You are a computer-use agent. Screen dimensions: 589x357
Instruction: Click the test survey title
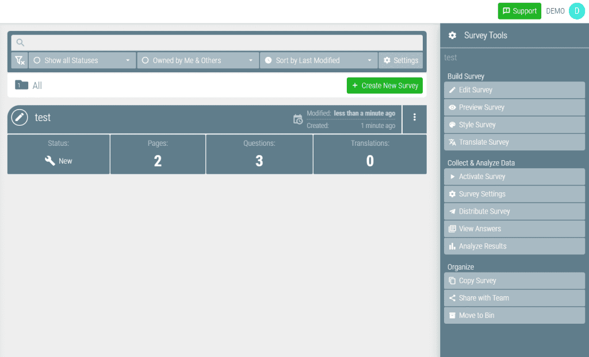[43, 118]
